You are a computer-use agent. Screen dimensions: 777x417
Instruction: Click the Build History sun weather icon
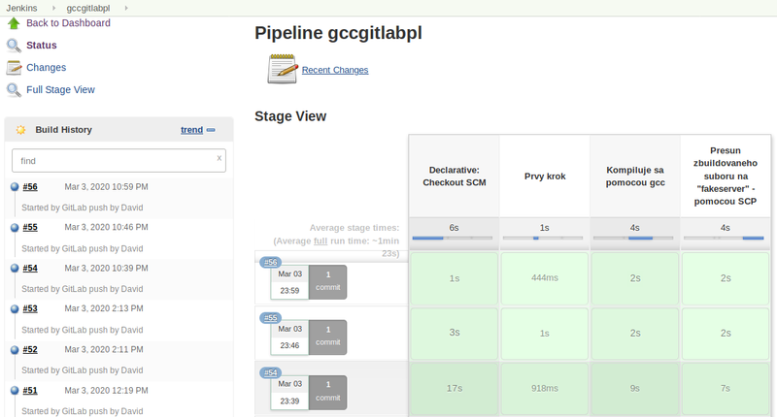point(20,130)
